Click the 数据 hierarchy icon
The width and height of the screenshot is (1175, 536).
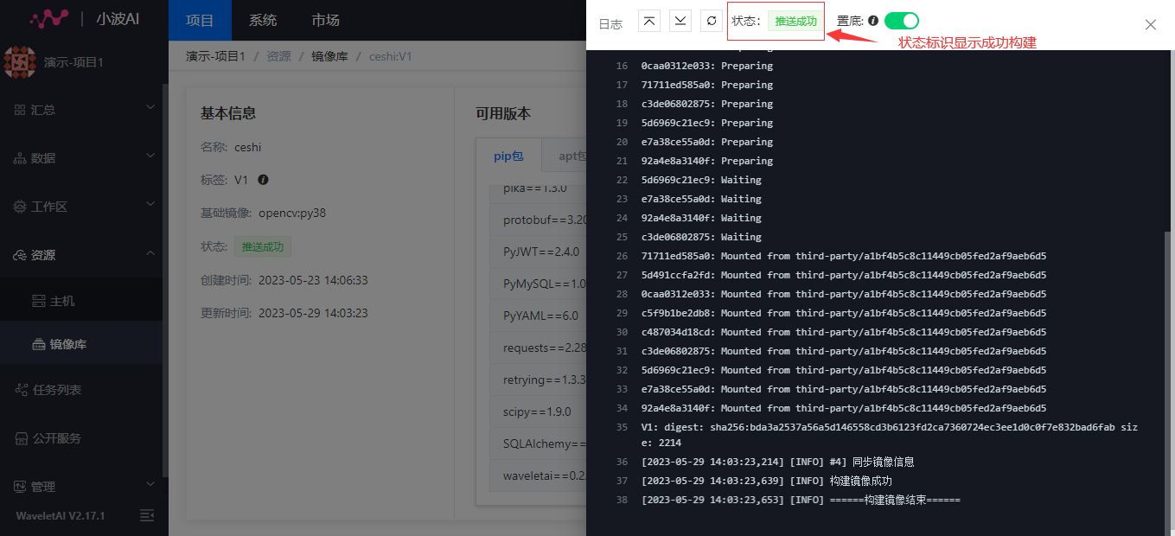(x=20, y=158)
